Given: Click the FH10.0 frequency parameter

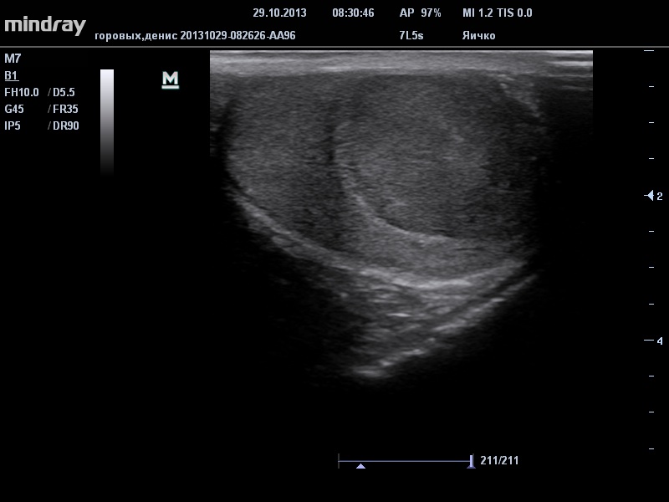Looking at the screenshot, I should pyautogui.click(x=22, y=92).
